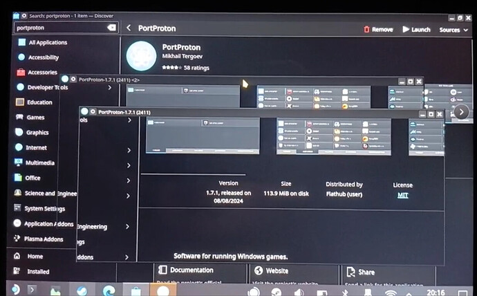Open the Documentation card

coord(200,275)
